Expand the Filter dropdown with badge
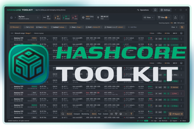Image resolution: width=194 pixels, height=129 pixels. coord(164,17)
